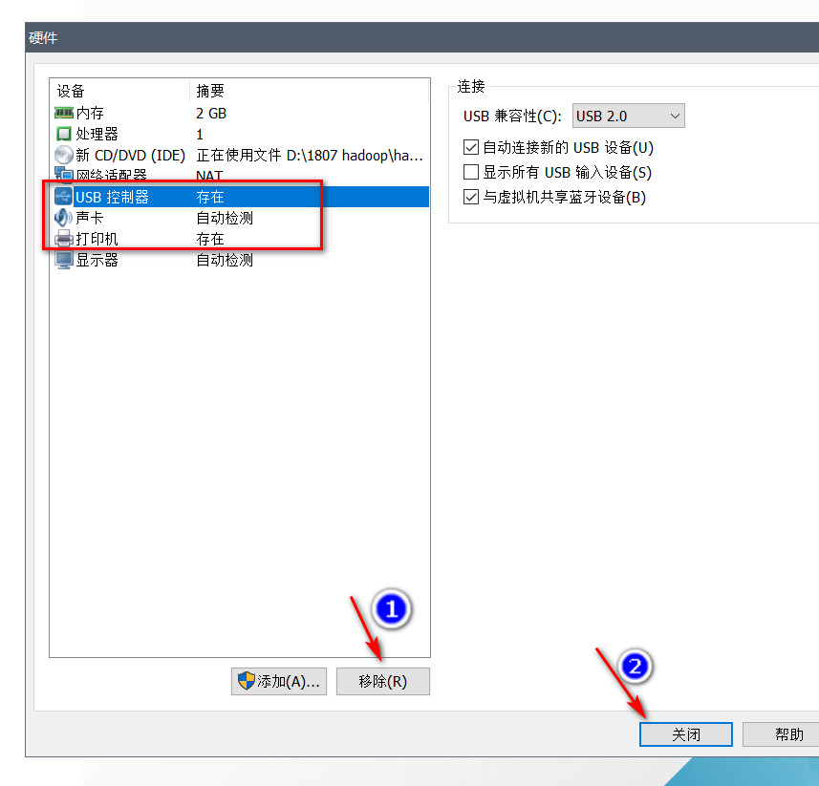Toggle 自动连接新的 USB 设备 checkbox
The height and width of the screenshot is (786, 819).
[x=470, y=147]
